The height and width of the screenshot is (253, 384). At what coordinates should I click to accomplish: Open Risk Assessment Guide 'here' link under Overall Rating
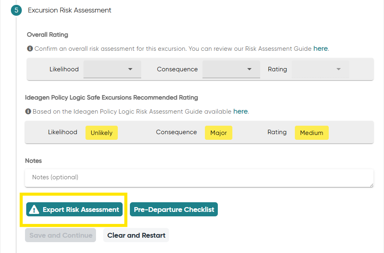point(321,48)
